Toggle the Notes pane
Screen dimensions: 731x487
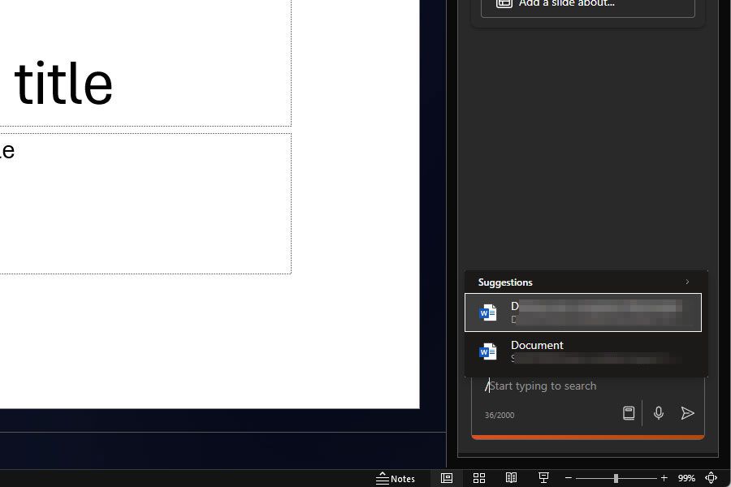[x=396, y=478]
